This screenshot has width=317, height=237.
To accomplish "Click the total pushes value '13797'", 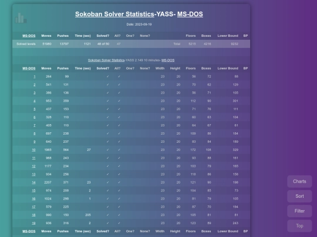I will point(64,44).
